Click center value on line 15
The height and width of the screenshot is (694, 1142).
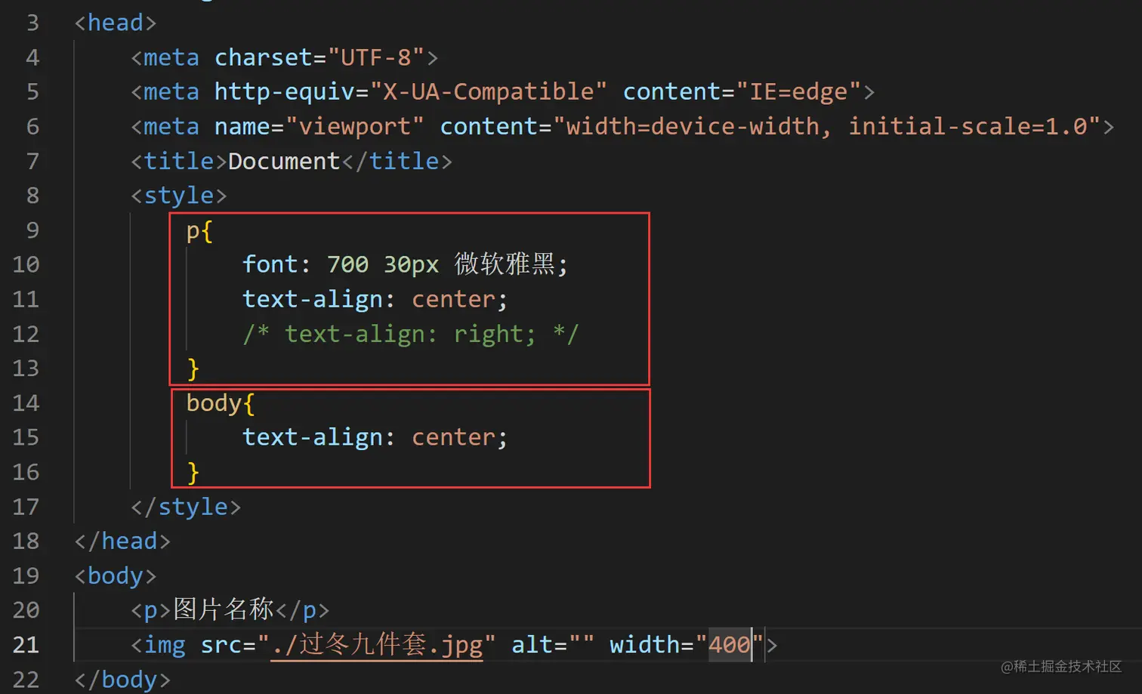click(x=453, y=437)
